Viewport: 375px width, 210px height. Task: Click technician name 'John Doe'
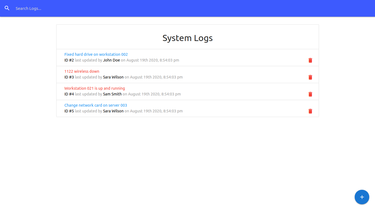[111, 60]
